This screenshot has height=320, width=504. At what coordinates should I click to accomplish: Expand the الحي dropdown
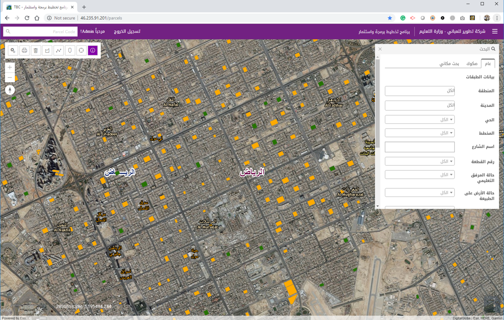420,120
